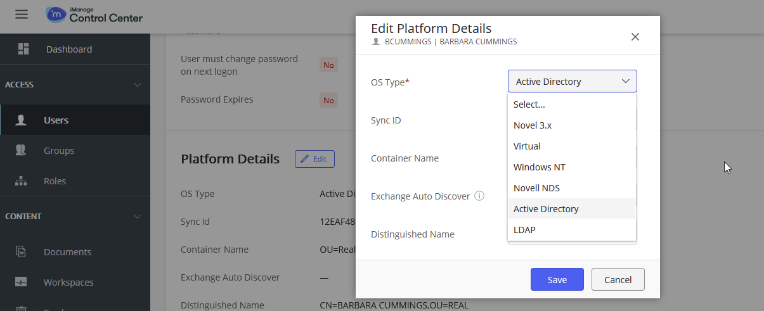Open the Groups icon in sidebar
The height and width of the screenshot is (311, 764).
click(x=21, y=151)
